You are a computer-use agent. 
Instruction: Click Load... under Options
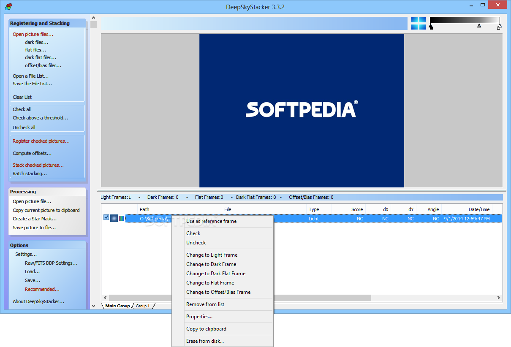pyautogui.click(x=32, y=271)
